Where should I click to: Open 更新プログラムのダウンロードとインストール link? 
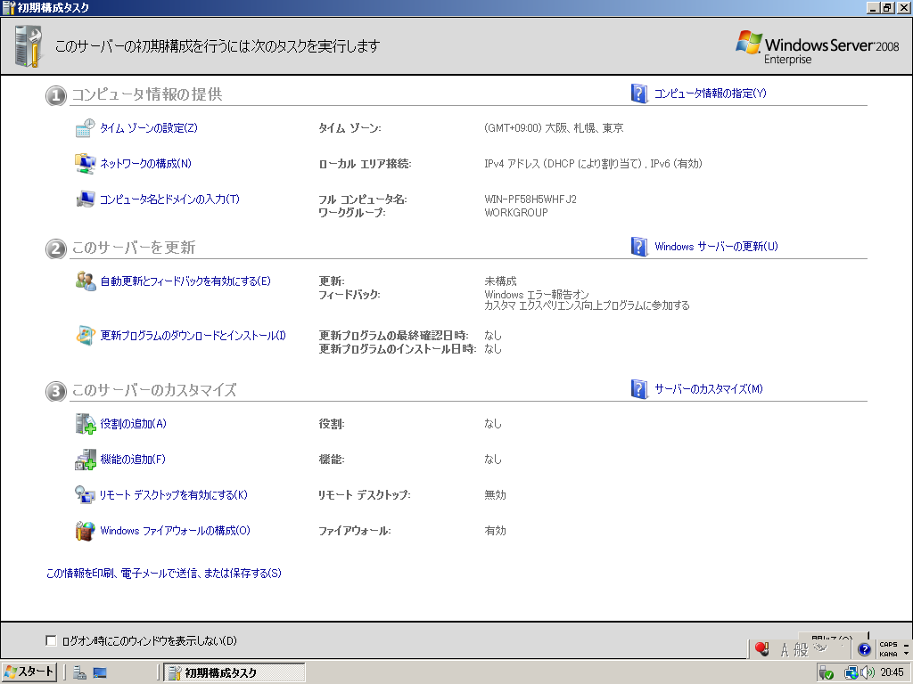(x=193, y=336)
